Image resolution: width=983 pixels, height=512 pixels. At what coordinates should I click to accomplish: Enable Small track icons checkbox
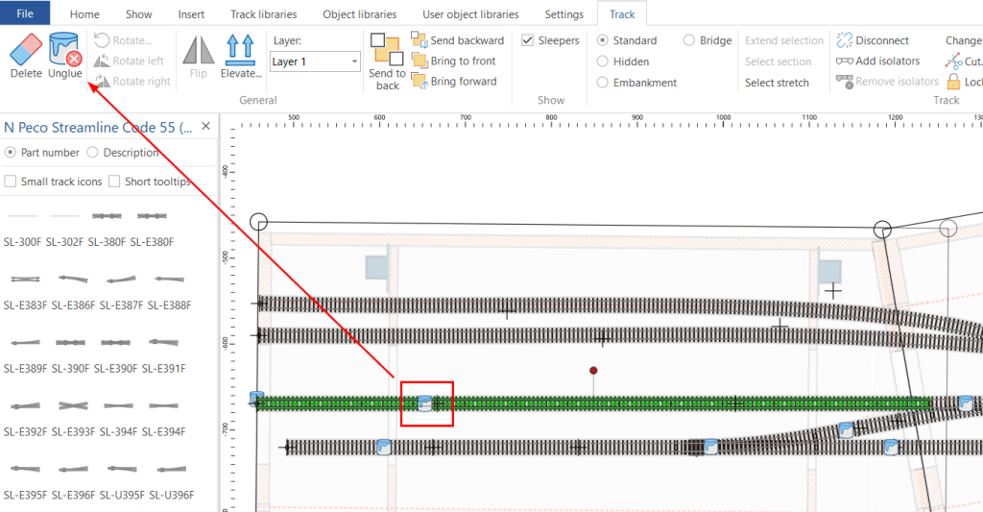point(11,182)
